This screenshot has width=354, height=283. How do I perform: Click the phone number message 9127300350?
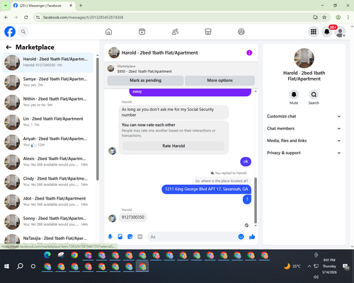click(x=133, y=217)
